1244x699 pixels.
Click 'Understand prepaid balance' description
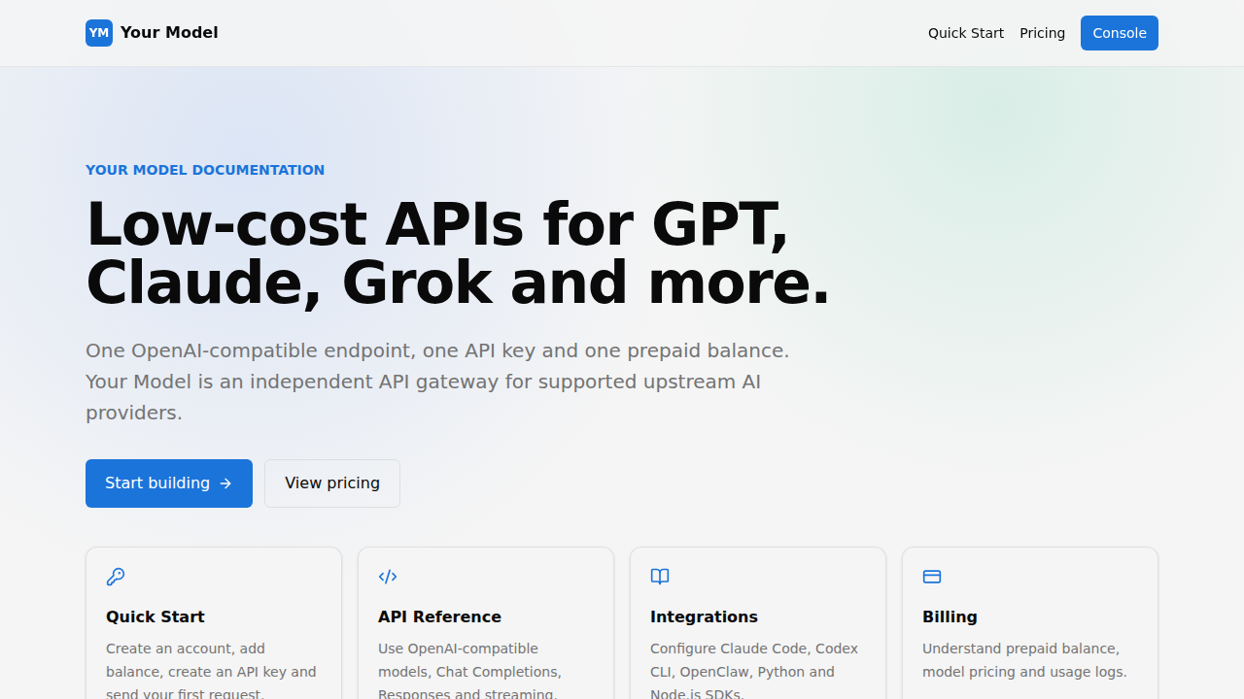pos(1024,660)
